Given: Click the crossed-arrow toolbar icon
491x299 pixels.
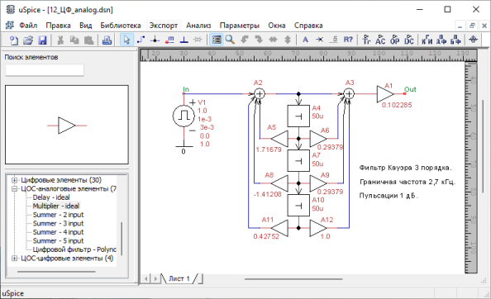Looking at the screenshot, I should tap(319, 40).
